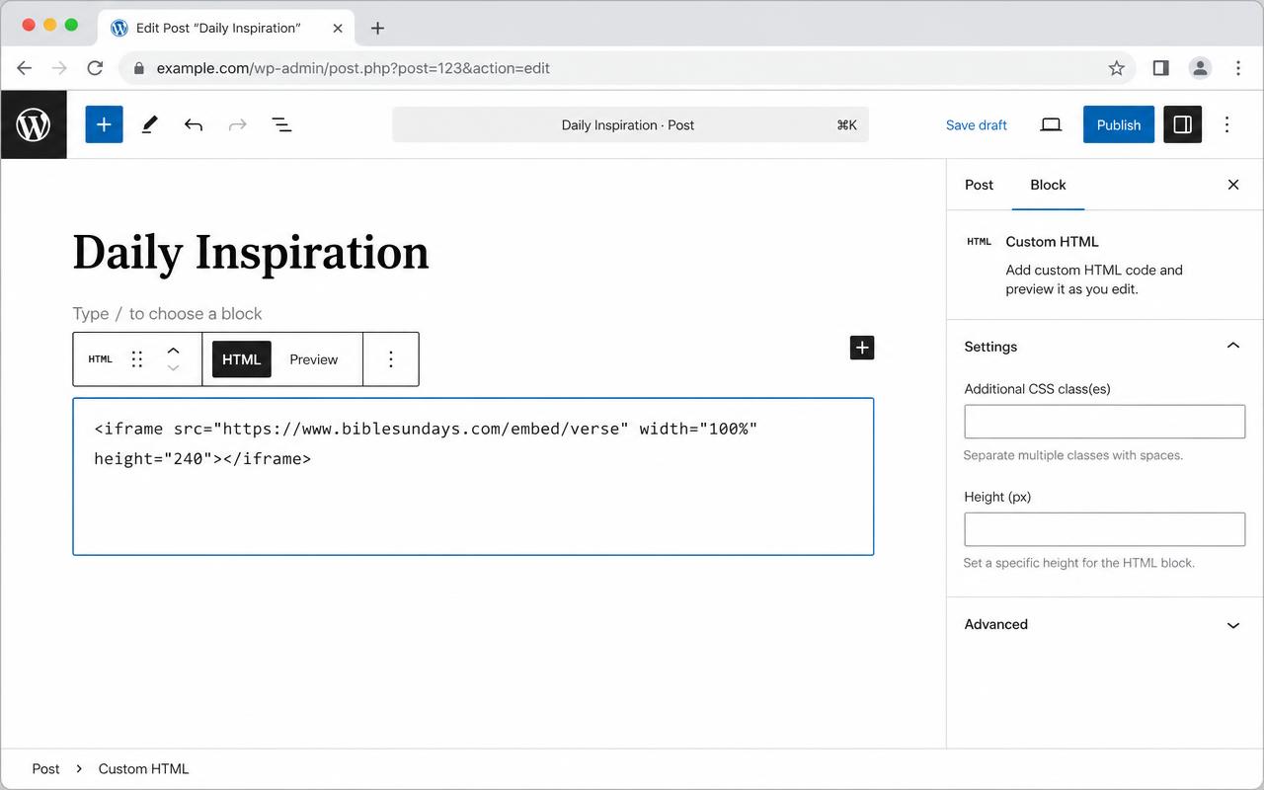The image size is (1264, 790).
Task: Focus the Additional CSS class(es) field
Action: pos(1104,422)
